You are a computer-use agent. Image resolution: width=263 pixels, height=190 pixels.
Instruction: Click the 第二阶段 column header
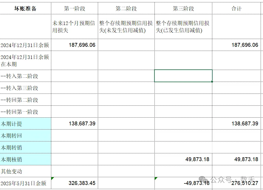pos(126,8)
